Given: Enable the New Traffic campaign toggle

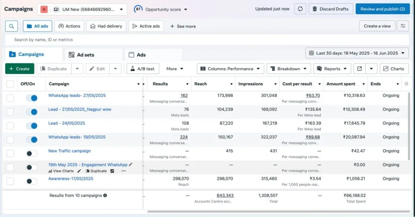Looking at the screenshot, I should pyautogui.click(x=31, y=153).
